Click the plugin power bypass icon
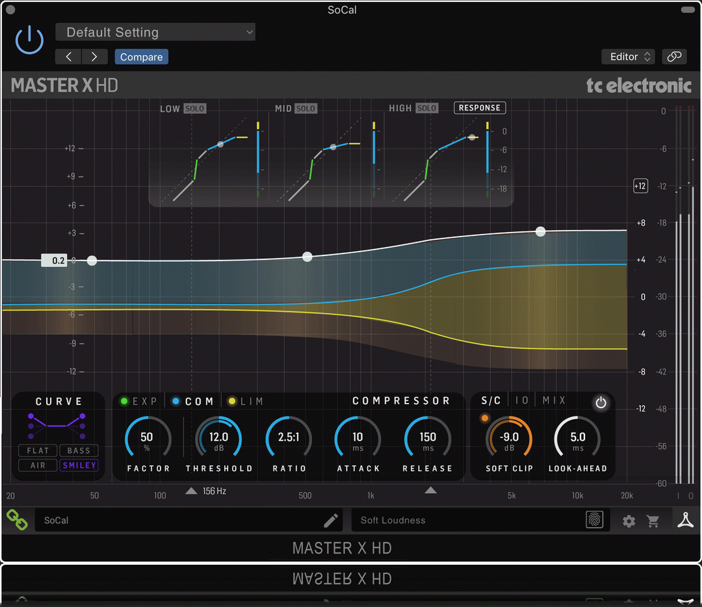 (29, 40)
